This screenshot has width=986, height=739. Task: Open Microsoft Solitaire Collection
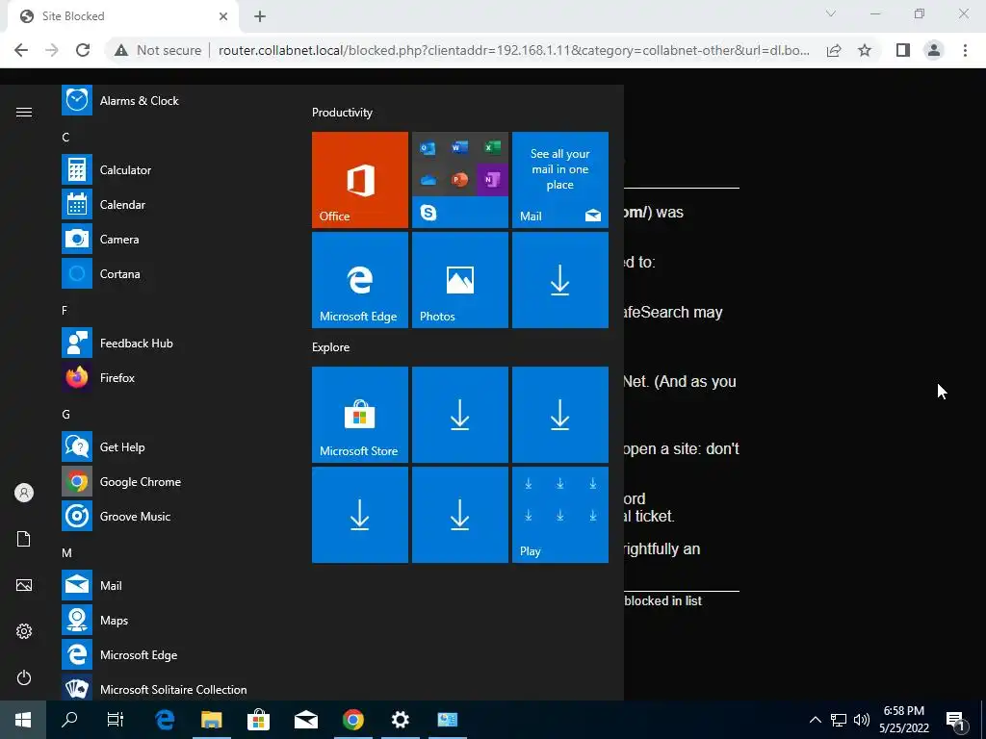click(169, 688)
